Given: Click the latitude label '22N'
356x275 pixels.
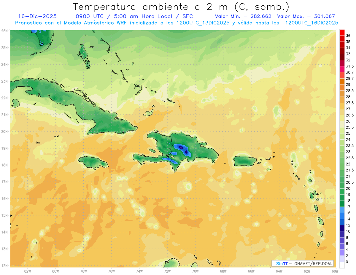Looking at the screenshot, I should [4, 98].
